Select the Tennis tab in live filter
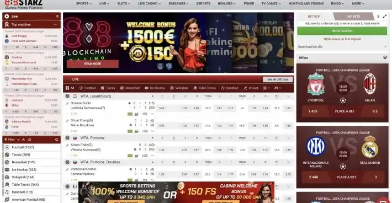This screenshot has height=203, width=392. point(108,88)
